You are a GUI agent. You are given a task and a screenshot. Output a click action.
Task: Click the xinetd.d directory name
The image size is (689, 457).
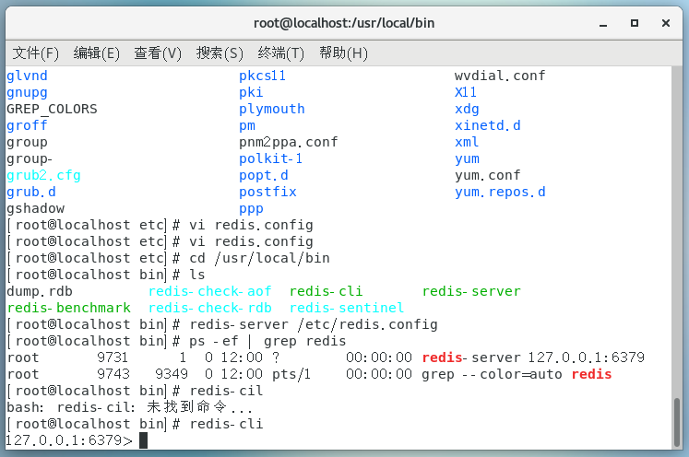(487, 125)
